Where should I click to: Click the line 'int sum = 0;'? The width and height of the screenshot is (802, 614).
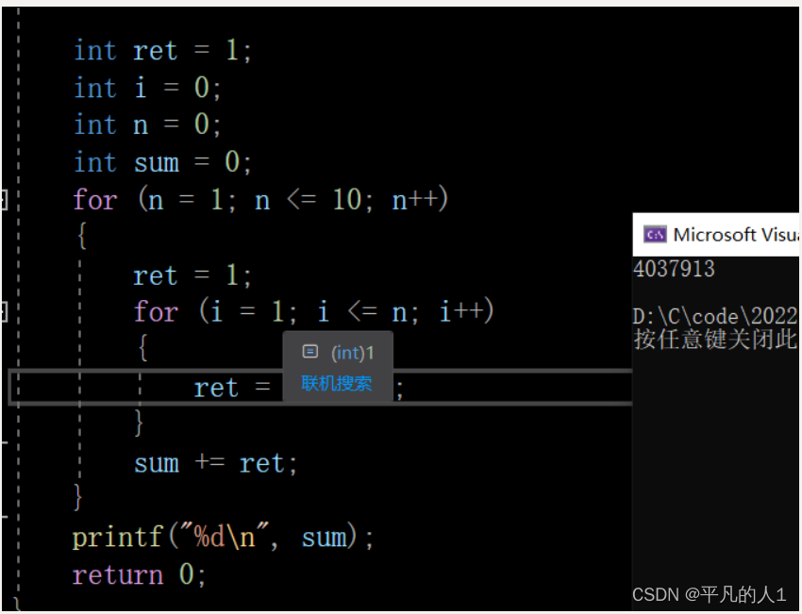pos(162,162)
